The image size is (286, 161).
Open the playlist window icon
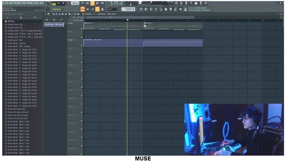(x=141, y=9)
